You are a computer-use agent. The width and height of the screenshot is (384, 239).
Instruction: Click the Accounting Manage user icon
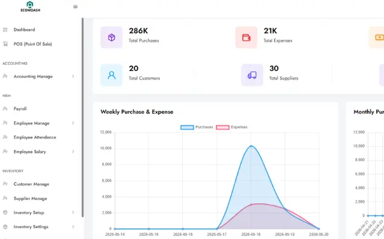click(5, 76)
